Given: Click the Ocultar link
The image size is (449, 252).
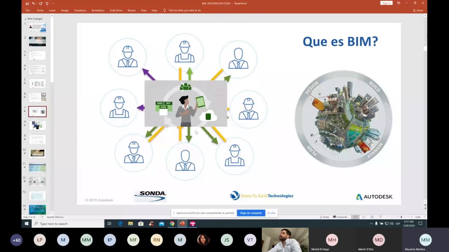Looking at the screenshot, I should pos(272,213).
